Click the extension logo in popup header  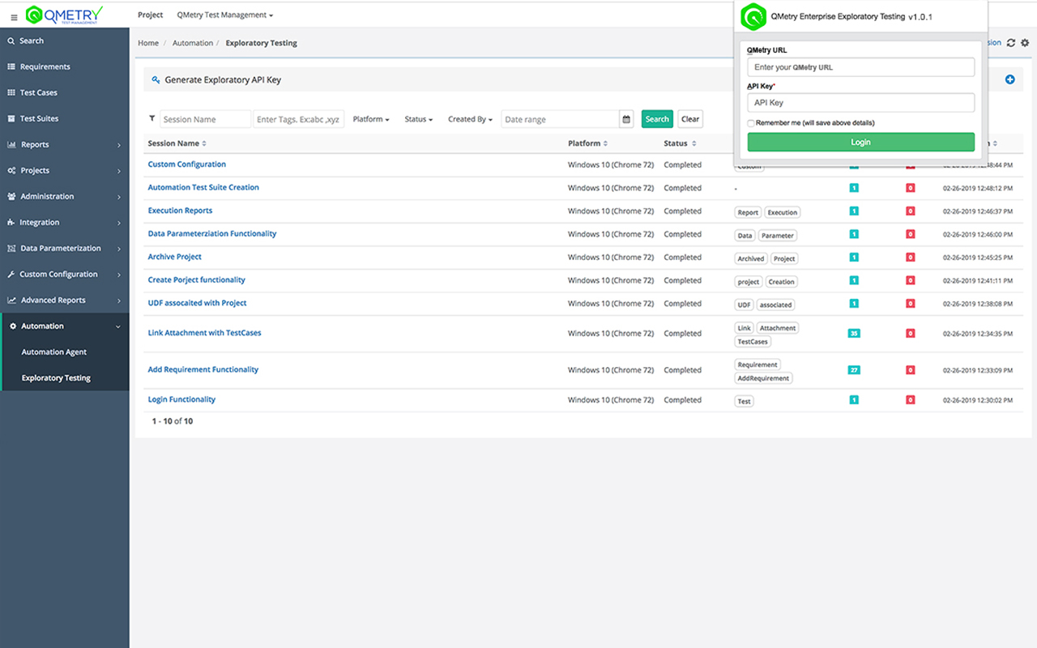[753, 16]
